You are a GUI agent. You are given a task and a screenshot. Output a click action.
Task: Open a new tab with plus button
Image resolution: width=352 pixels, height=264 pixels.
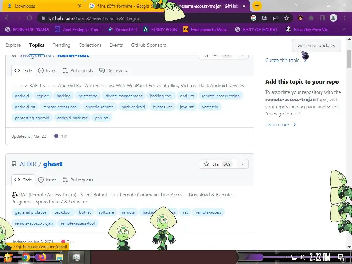tap(257, 6)
